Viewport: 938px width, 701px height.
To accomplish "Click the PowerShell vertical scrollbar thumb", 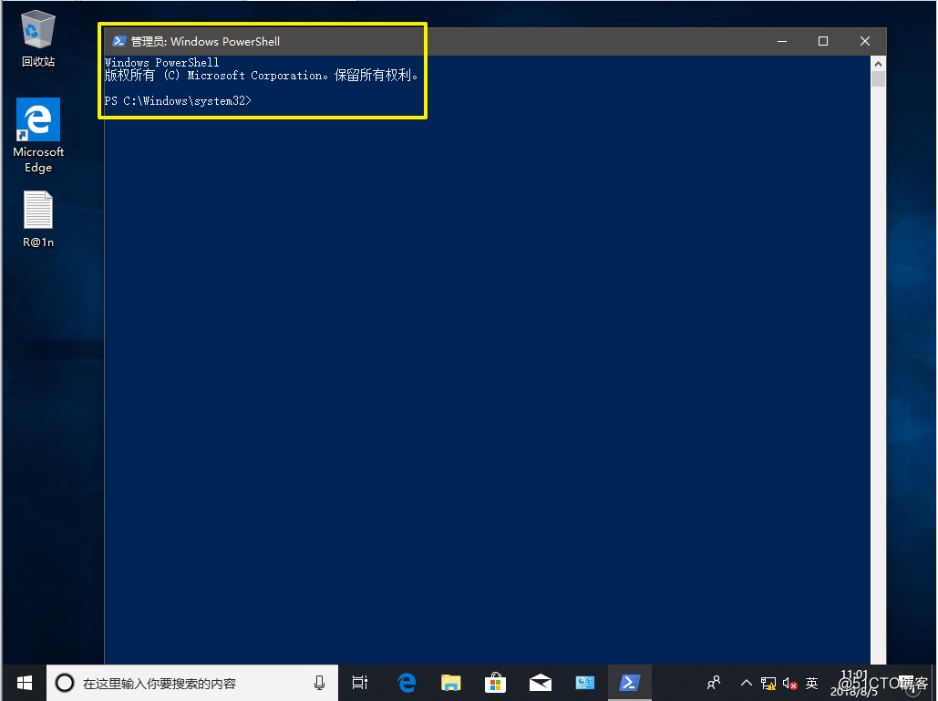I will coord(878,79).
